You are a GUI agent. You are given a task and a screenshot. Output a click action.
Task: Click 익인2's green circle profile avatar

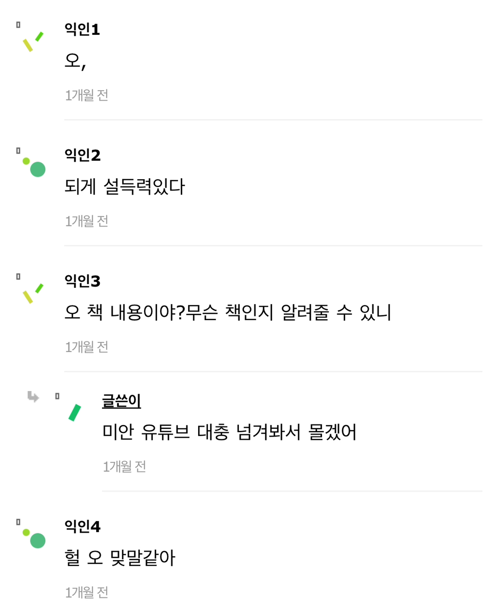pos(35,167)
